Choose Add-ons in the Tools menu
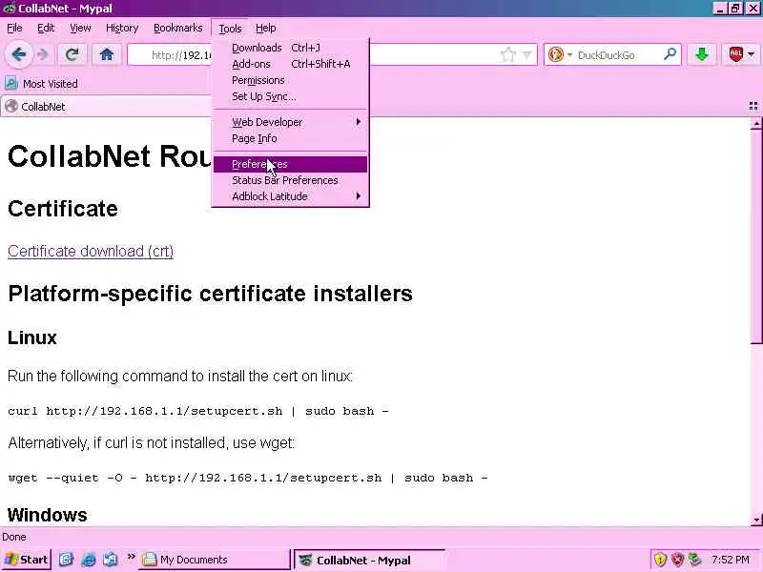This screenshot has width=763, height=572. (x=291, y=64)
